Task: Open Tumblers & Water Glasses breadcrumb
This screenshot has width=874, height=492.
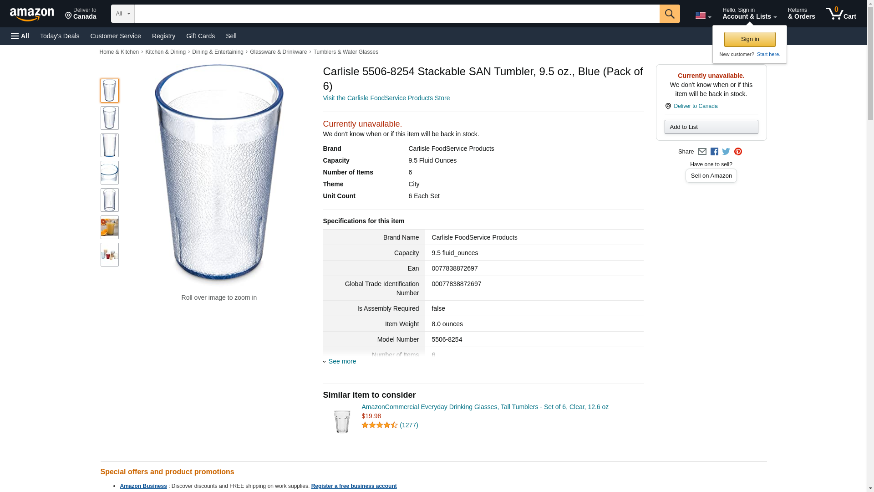Action: pyautogui.click(x=346, y=52)
